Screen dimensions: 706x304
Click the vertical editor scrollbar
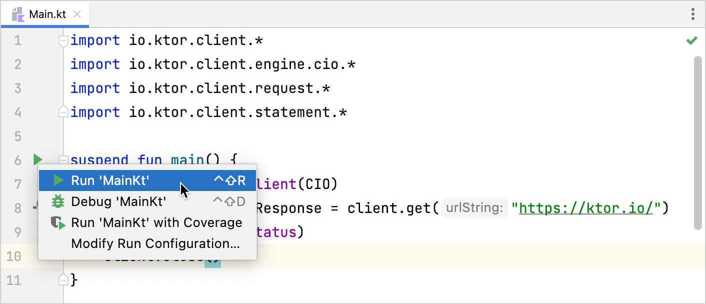[698, 142]
